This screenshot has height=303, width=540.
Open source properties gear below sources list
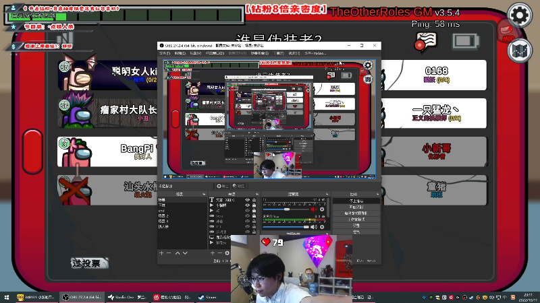(x=227, y=253)
